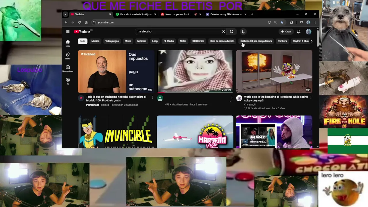Select the FL Studio filter chip
This screenshot has width=368, height=207.
[169, 41]
